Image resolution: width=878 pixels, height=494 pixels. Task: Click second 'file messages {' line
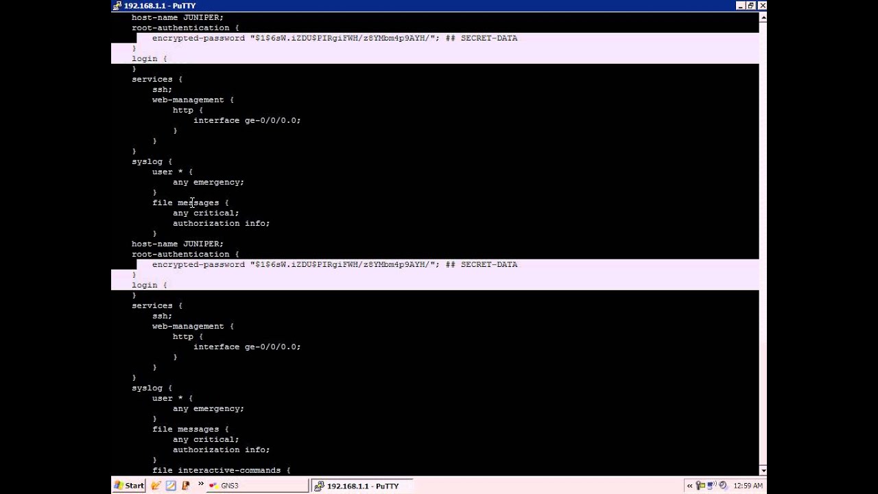(x=191, y=430)
